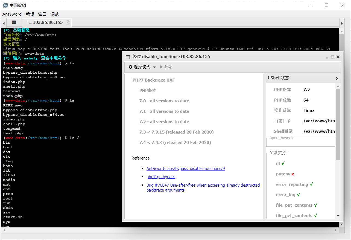Click the check next to error_log
351x240 pixels.
point(298,195)
